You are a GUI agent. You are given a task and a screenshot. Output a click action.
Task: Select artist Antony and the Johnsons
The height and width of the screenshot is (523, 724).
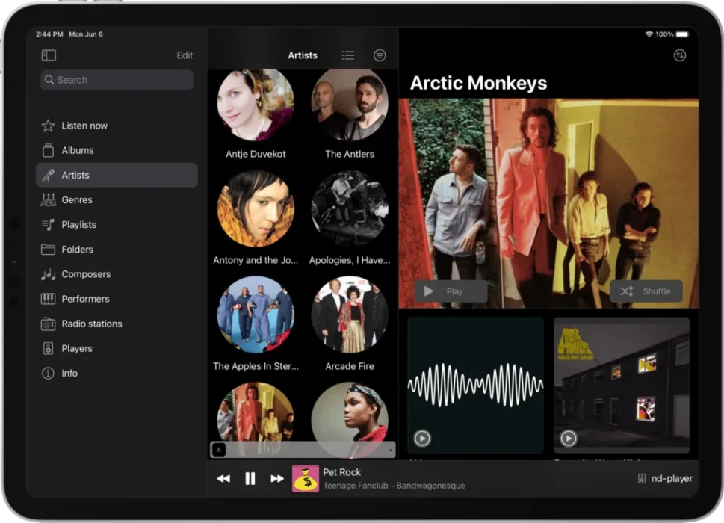[256, 218]
